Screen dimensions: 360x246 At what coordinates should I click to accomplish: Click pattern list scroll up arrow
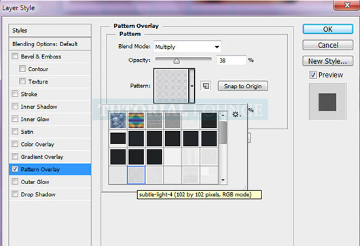coord(223,115)
